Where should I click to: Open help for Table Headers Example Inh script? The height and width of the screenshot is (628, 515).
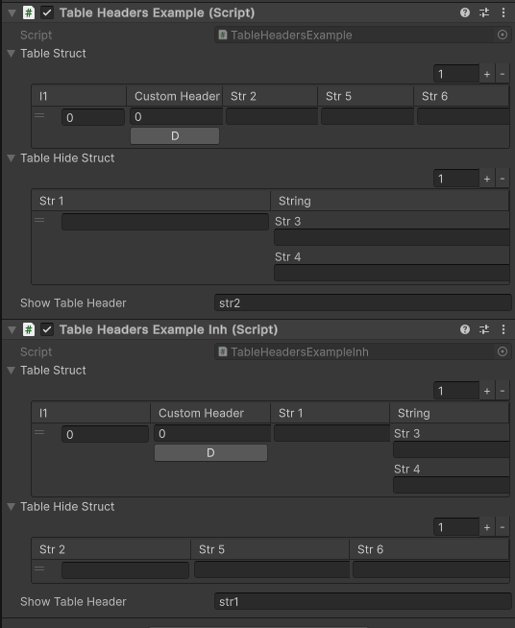pyautogui.click(x=465, y=329)
